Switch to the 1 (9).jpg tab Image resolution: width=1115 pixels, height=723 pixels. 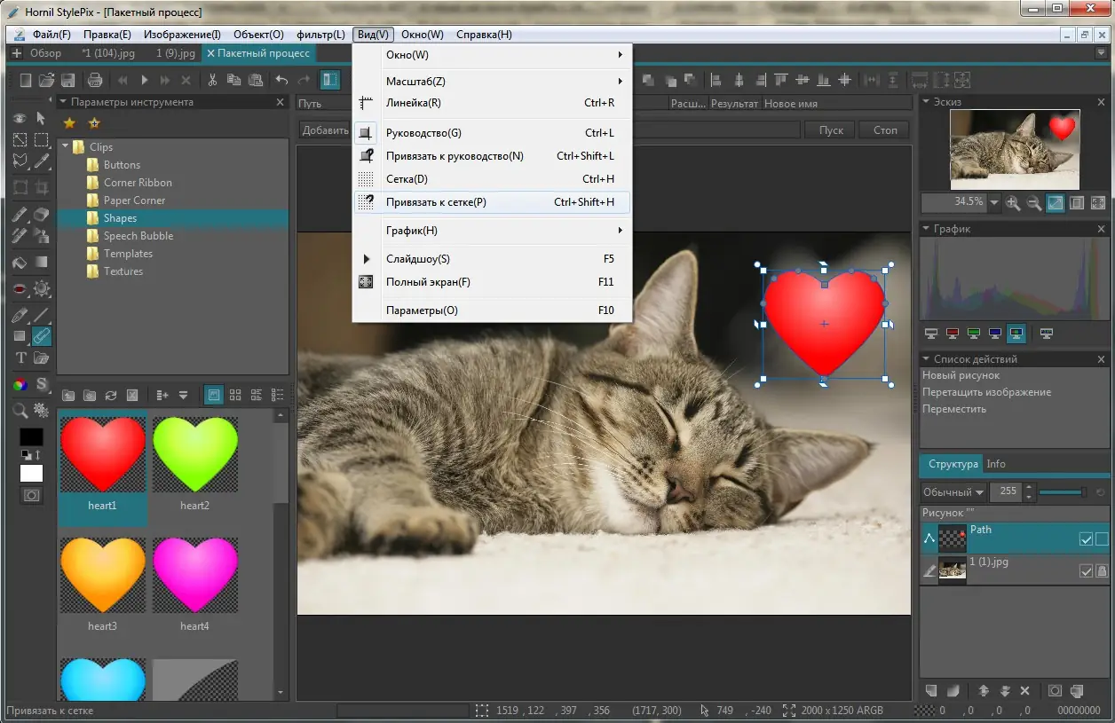point(176,53)
